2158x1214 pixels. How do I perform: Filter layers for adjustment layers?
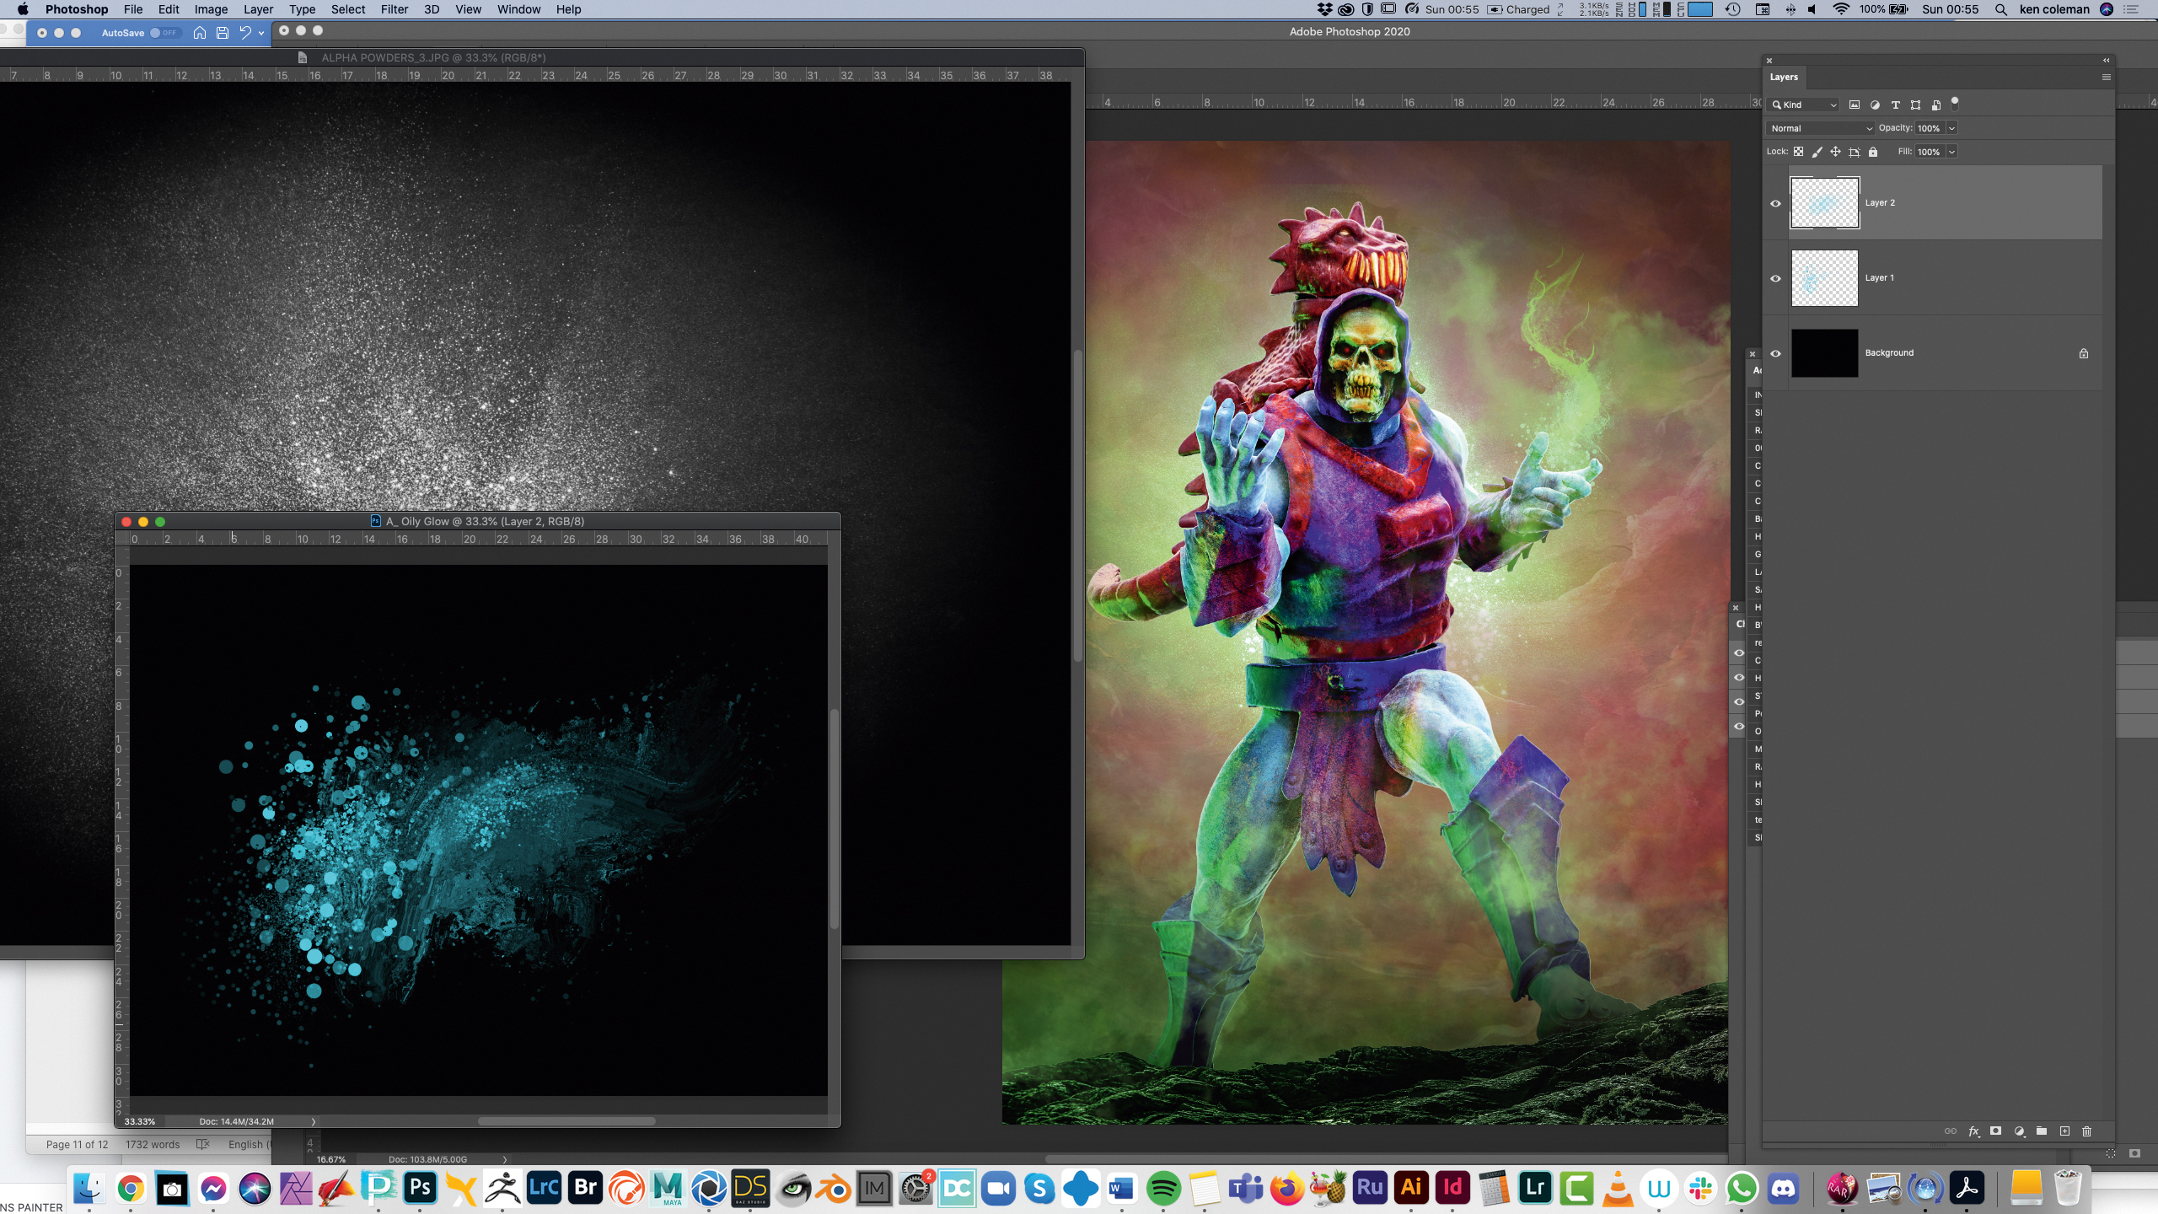tap(1875, 105)
